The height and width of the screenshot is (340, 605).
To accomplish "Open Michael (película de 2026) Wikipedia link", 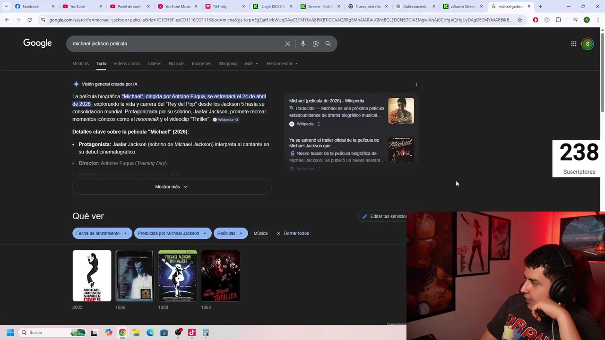I will pos(327,101).
